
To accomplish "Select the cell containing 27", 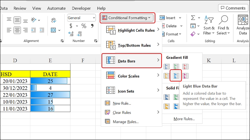I will (50, 95).
